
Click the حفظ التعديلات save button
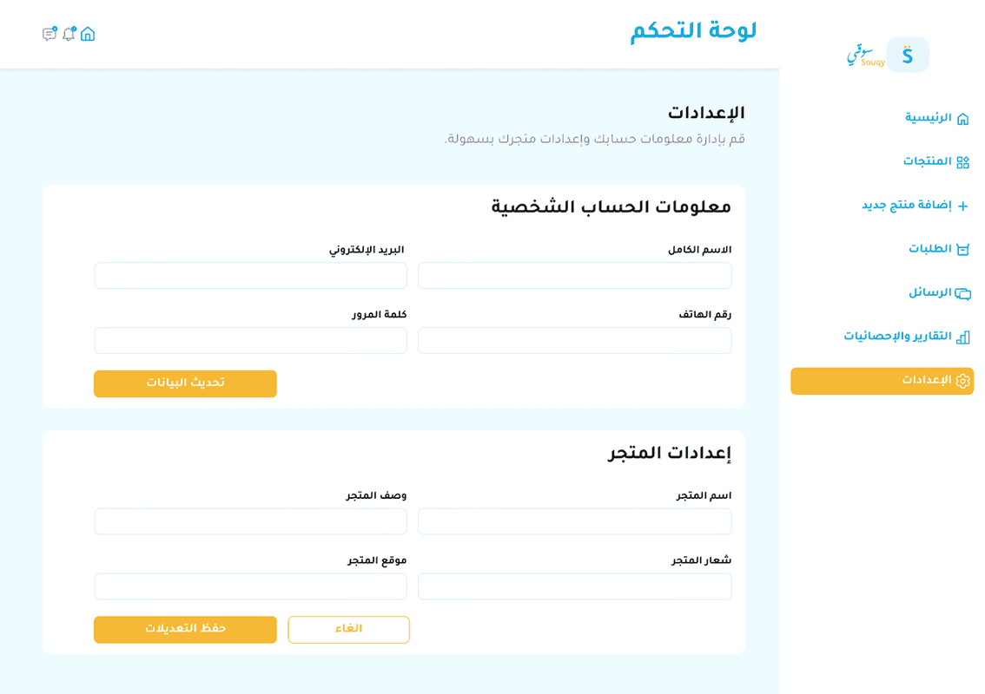pyautogui.click(x=184, y=630)
